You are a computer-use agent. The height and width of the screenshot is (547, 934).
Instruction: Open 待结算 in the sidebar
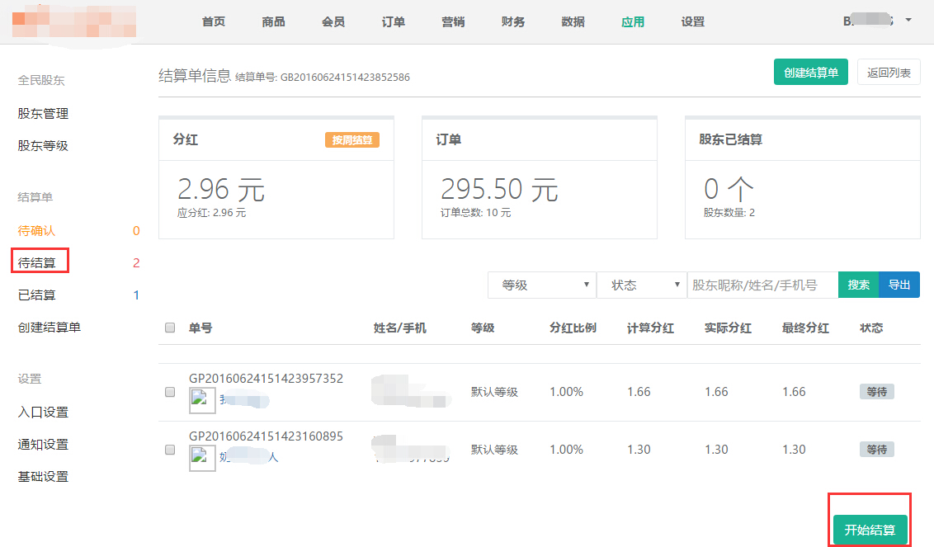click(38, 262)
